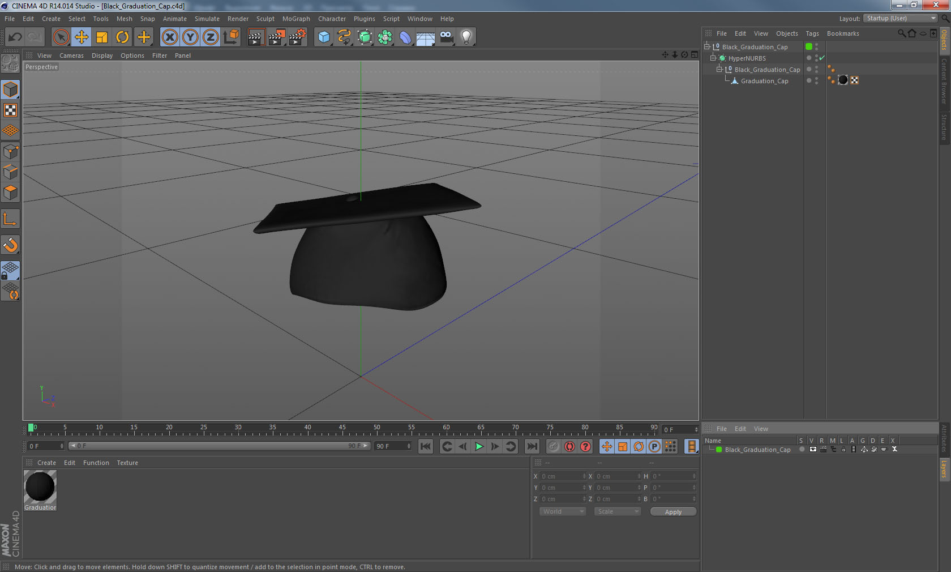Switch to Texture mode checker icon
Image resolution: width=951 pixels, height=572 pixels.
point(10,110)
